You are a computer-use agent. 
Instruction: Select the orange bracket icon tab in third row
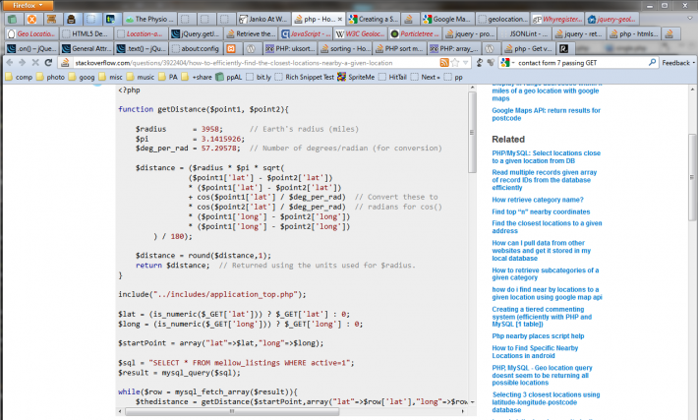click(x=231, y=48)
